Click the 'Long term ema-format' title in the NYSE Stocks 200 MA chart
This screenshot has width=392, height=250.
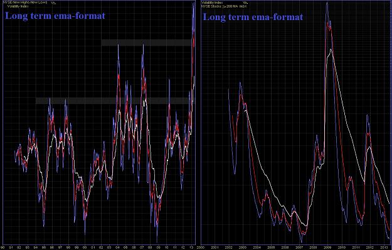[x=253, y=18]
